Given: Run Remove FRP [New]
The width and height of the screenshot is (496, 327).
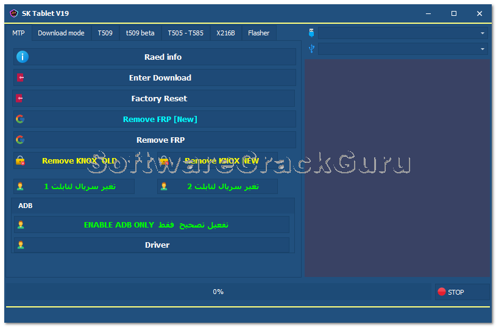Looking at the screenshot, I should 155,119.
